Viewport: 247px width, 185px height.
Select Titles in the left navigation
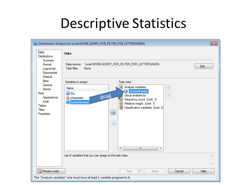41,110
